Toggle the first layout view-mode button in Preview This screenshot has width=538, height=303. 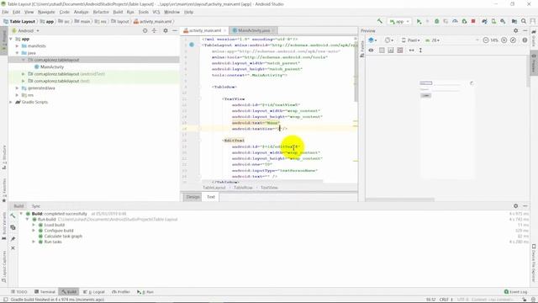click(x=382, y=50)
